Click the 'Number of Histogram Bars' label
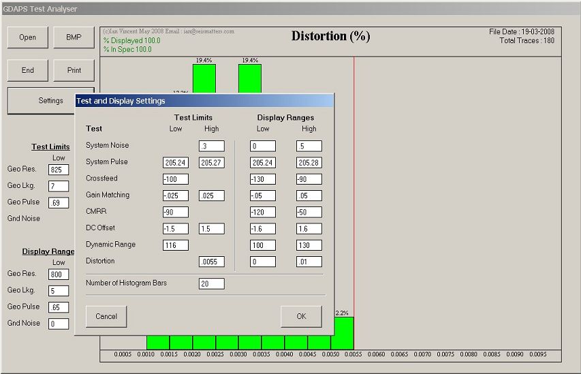 tap(127, 283)
